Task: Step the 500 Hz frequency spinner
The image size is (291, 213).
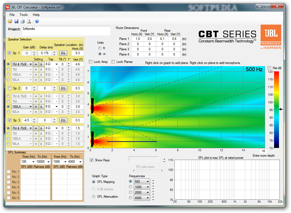Action: [x=153, y=181]
